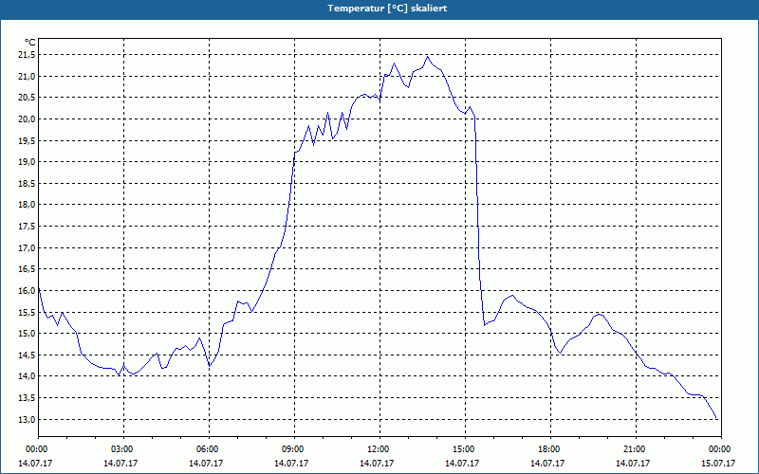
Task: Click the 03:00 time label
Action: pos(123,449)
